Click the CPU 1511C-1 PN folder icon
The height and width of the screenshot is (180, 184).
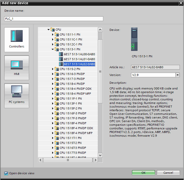point(57,39)
